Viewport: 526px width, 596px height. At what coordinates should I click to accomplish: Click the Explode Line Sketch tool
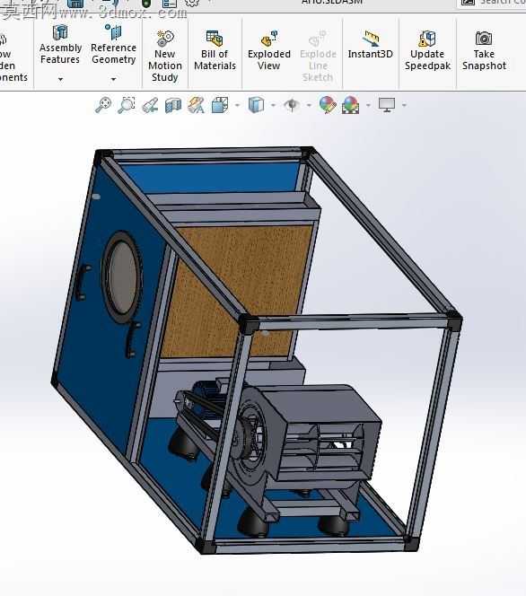tap(318, 56)
